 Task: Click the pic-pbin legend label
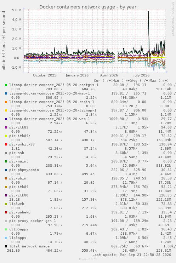click(18, 178)
